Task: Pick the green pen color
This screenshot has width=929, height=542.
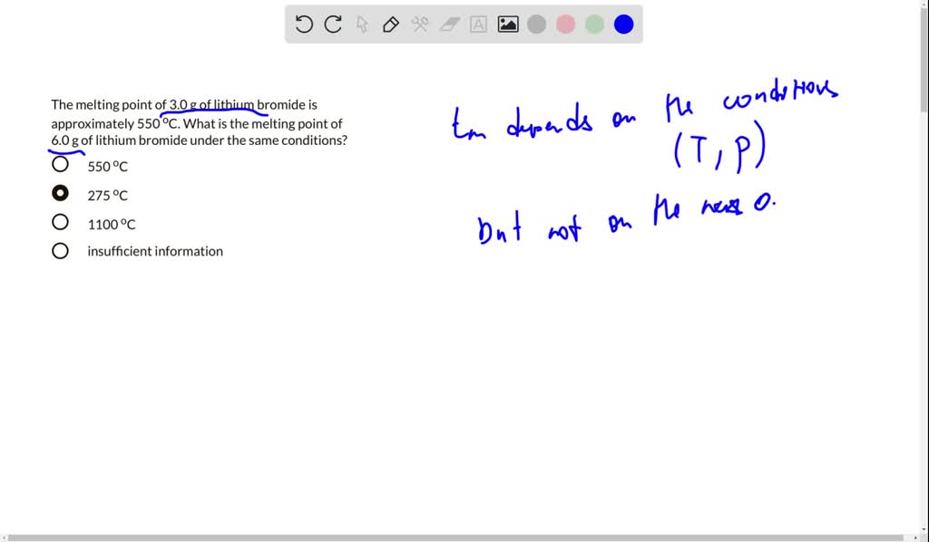Action: [595, 24]
